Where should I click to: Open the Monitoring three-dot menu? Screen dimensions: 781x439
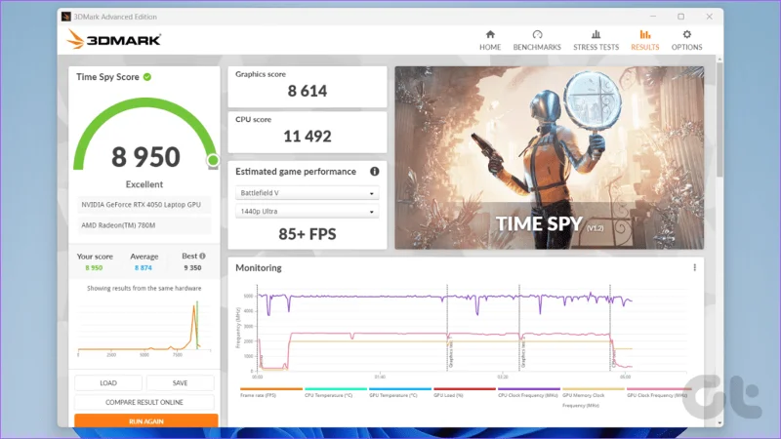[x=695, y=267]
